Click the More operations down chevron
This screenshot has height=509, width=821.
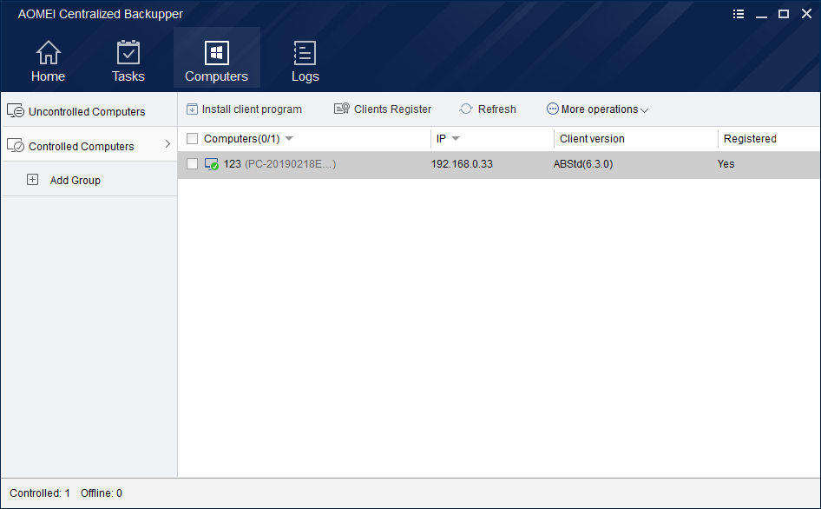[645, 110]
